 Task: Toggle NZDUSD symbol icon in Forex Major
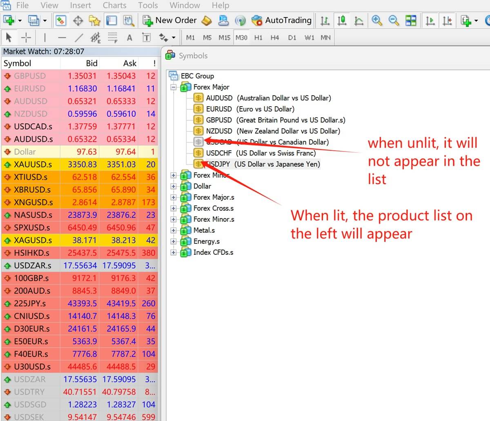198,131
